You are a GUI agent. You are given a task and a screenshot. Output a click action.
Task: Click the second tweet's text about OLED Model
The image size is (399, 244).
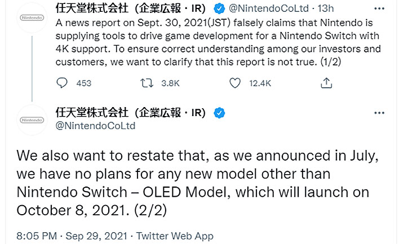[198, 183]
